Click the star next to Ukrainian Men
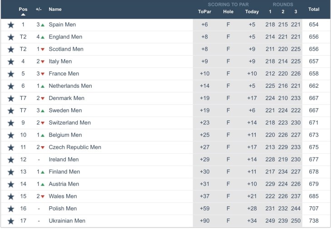 tap(11, 221)
